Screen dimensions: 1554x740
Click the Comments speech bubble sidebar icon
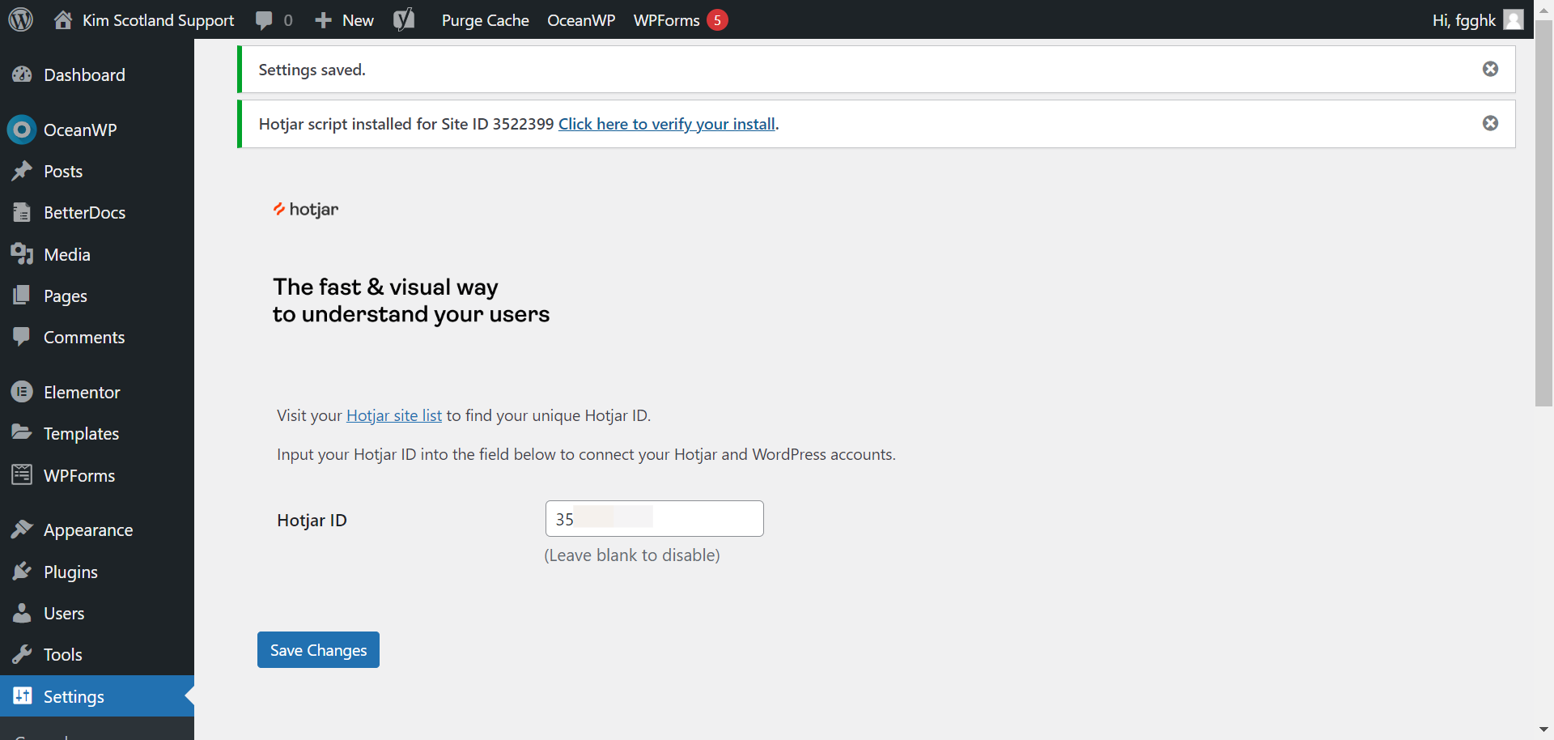(x=22, y=337)
